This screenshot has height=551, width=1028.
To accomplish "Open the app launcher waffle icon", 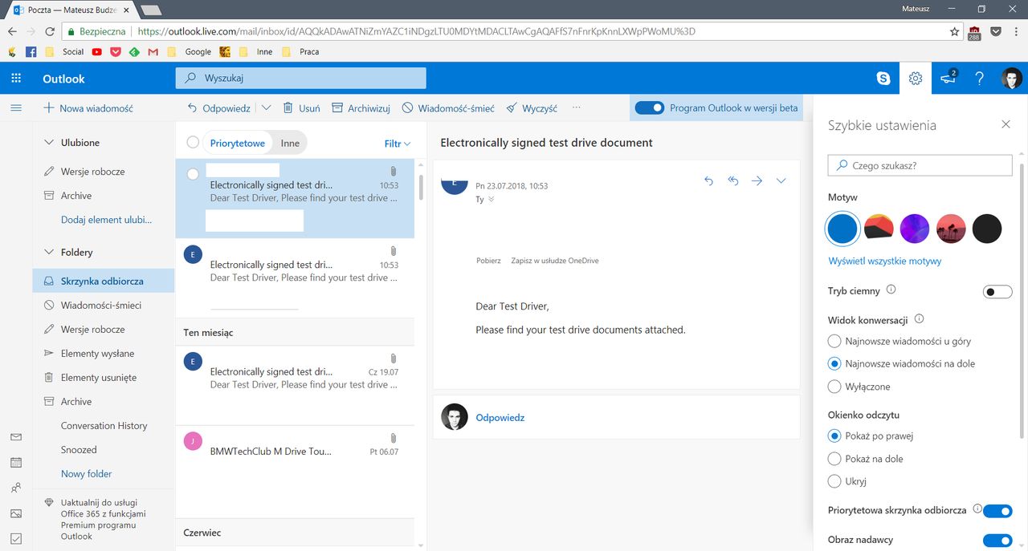I will pos(16,79).
